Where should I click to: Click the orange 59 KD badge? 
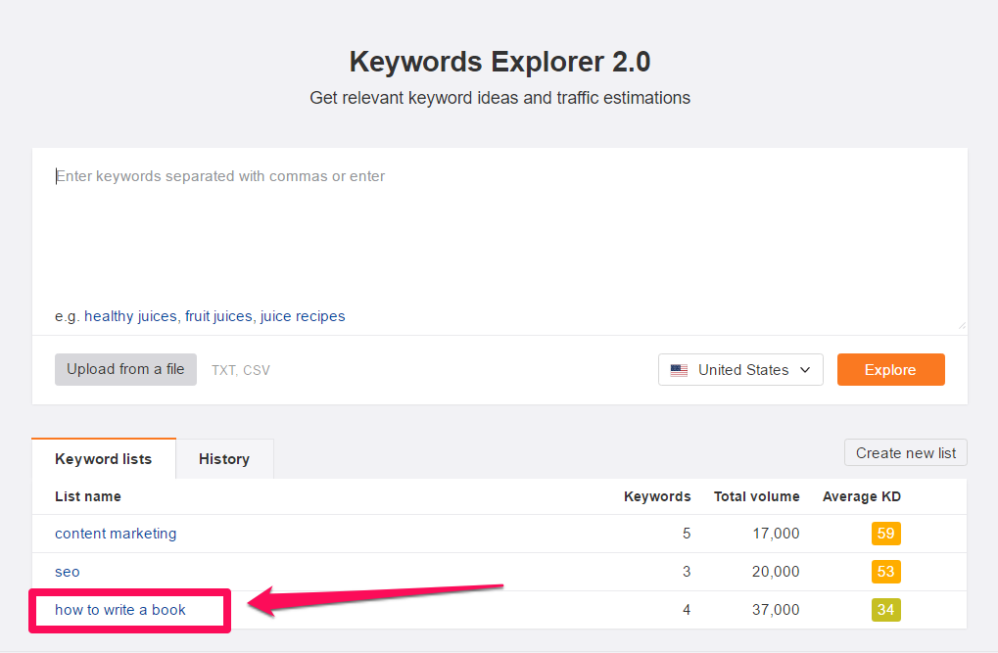coord(885,534)
